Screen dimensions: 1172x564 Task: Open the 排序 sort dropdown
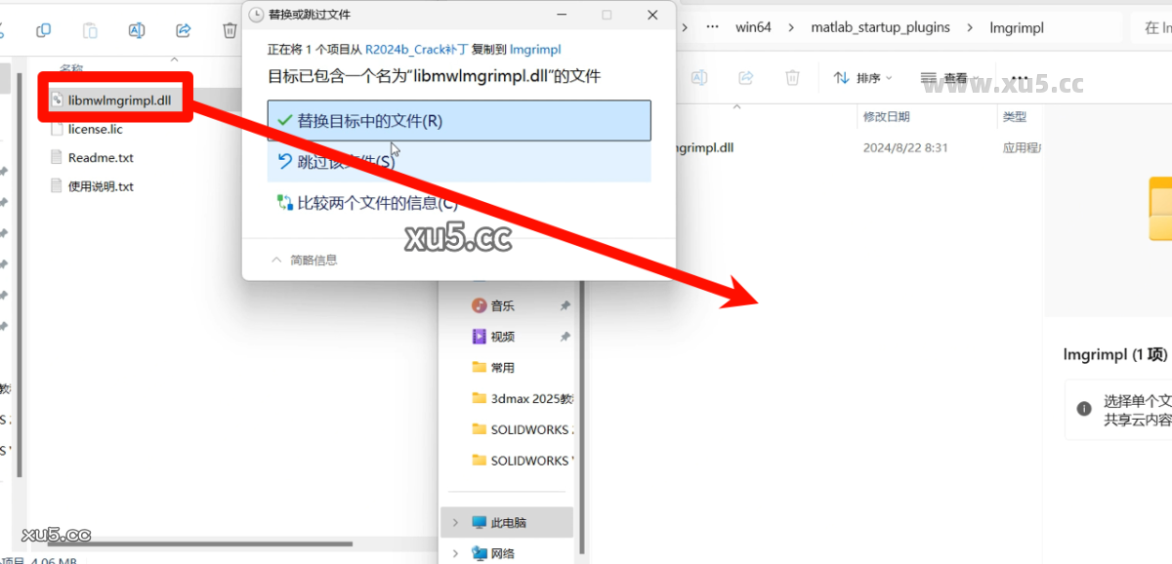click(x=863, y=77)
